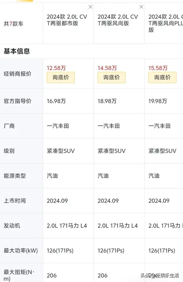Tap 询底价 under the 12.58万 price
This screenshot has width=183, height=282.
(x=61, y=77)
